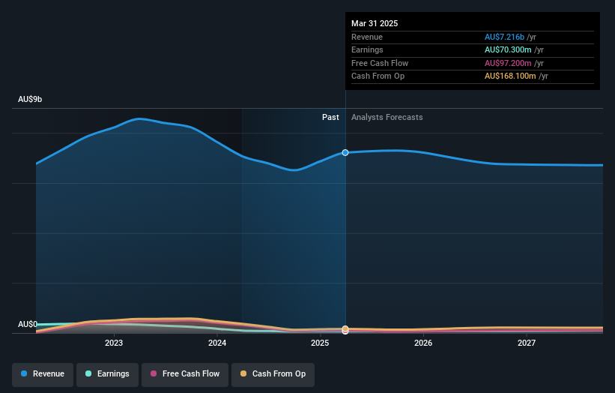This screenshot has width=615, height=393.
Task: Click the AU$7.216b revenue value
Action: point(504,37)
